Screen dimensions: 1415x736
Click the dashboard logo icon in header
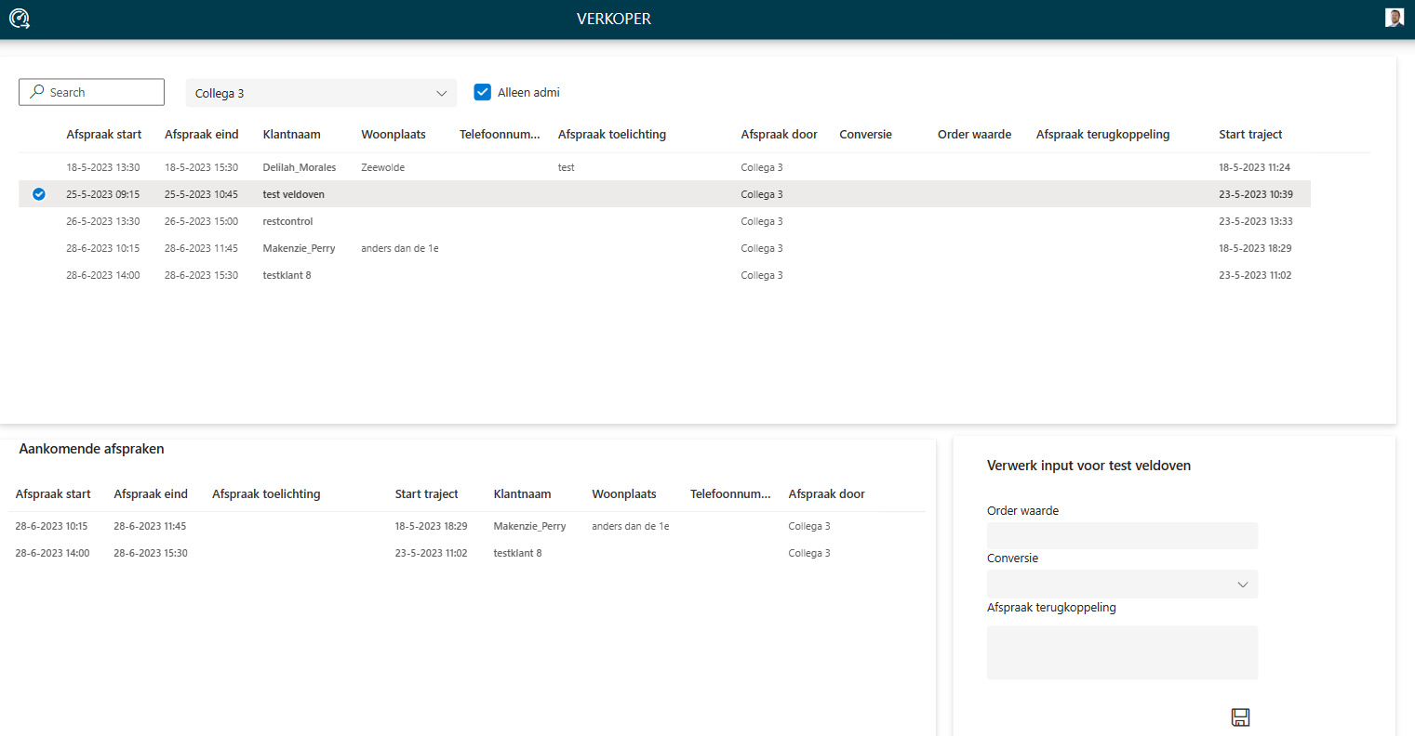coord(20,19)
